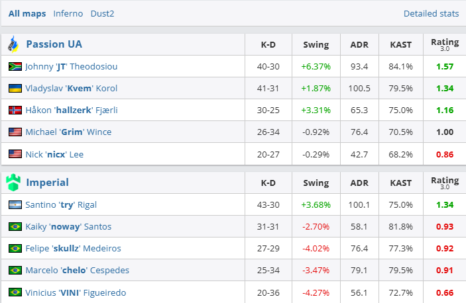This screenshot has width=466, height=303.
Task: Visit Santino 'try' Rigal's profile
Action: pyautogui.click(x=61, y=204)
